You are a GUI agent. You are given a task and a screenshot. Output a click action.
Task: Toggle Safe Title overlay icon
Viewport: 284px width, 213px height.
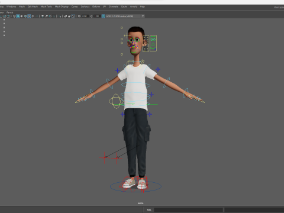pos(8,16)
